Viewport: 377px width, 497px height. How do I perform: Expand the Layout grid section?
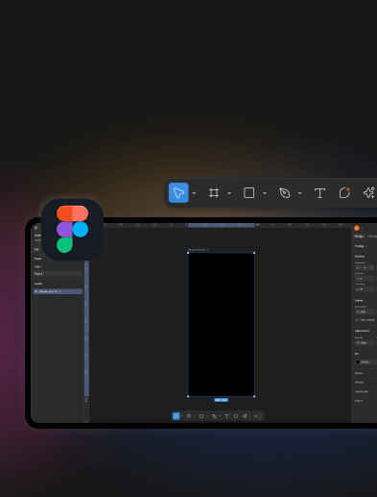coord(362,391)
